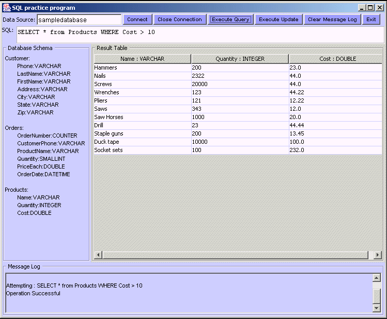
Task: Click FirstName:VARCHAR schema entry
Action: pos(44,81)
